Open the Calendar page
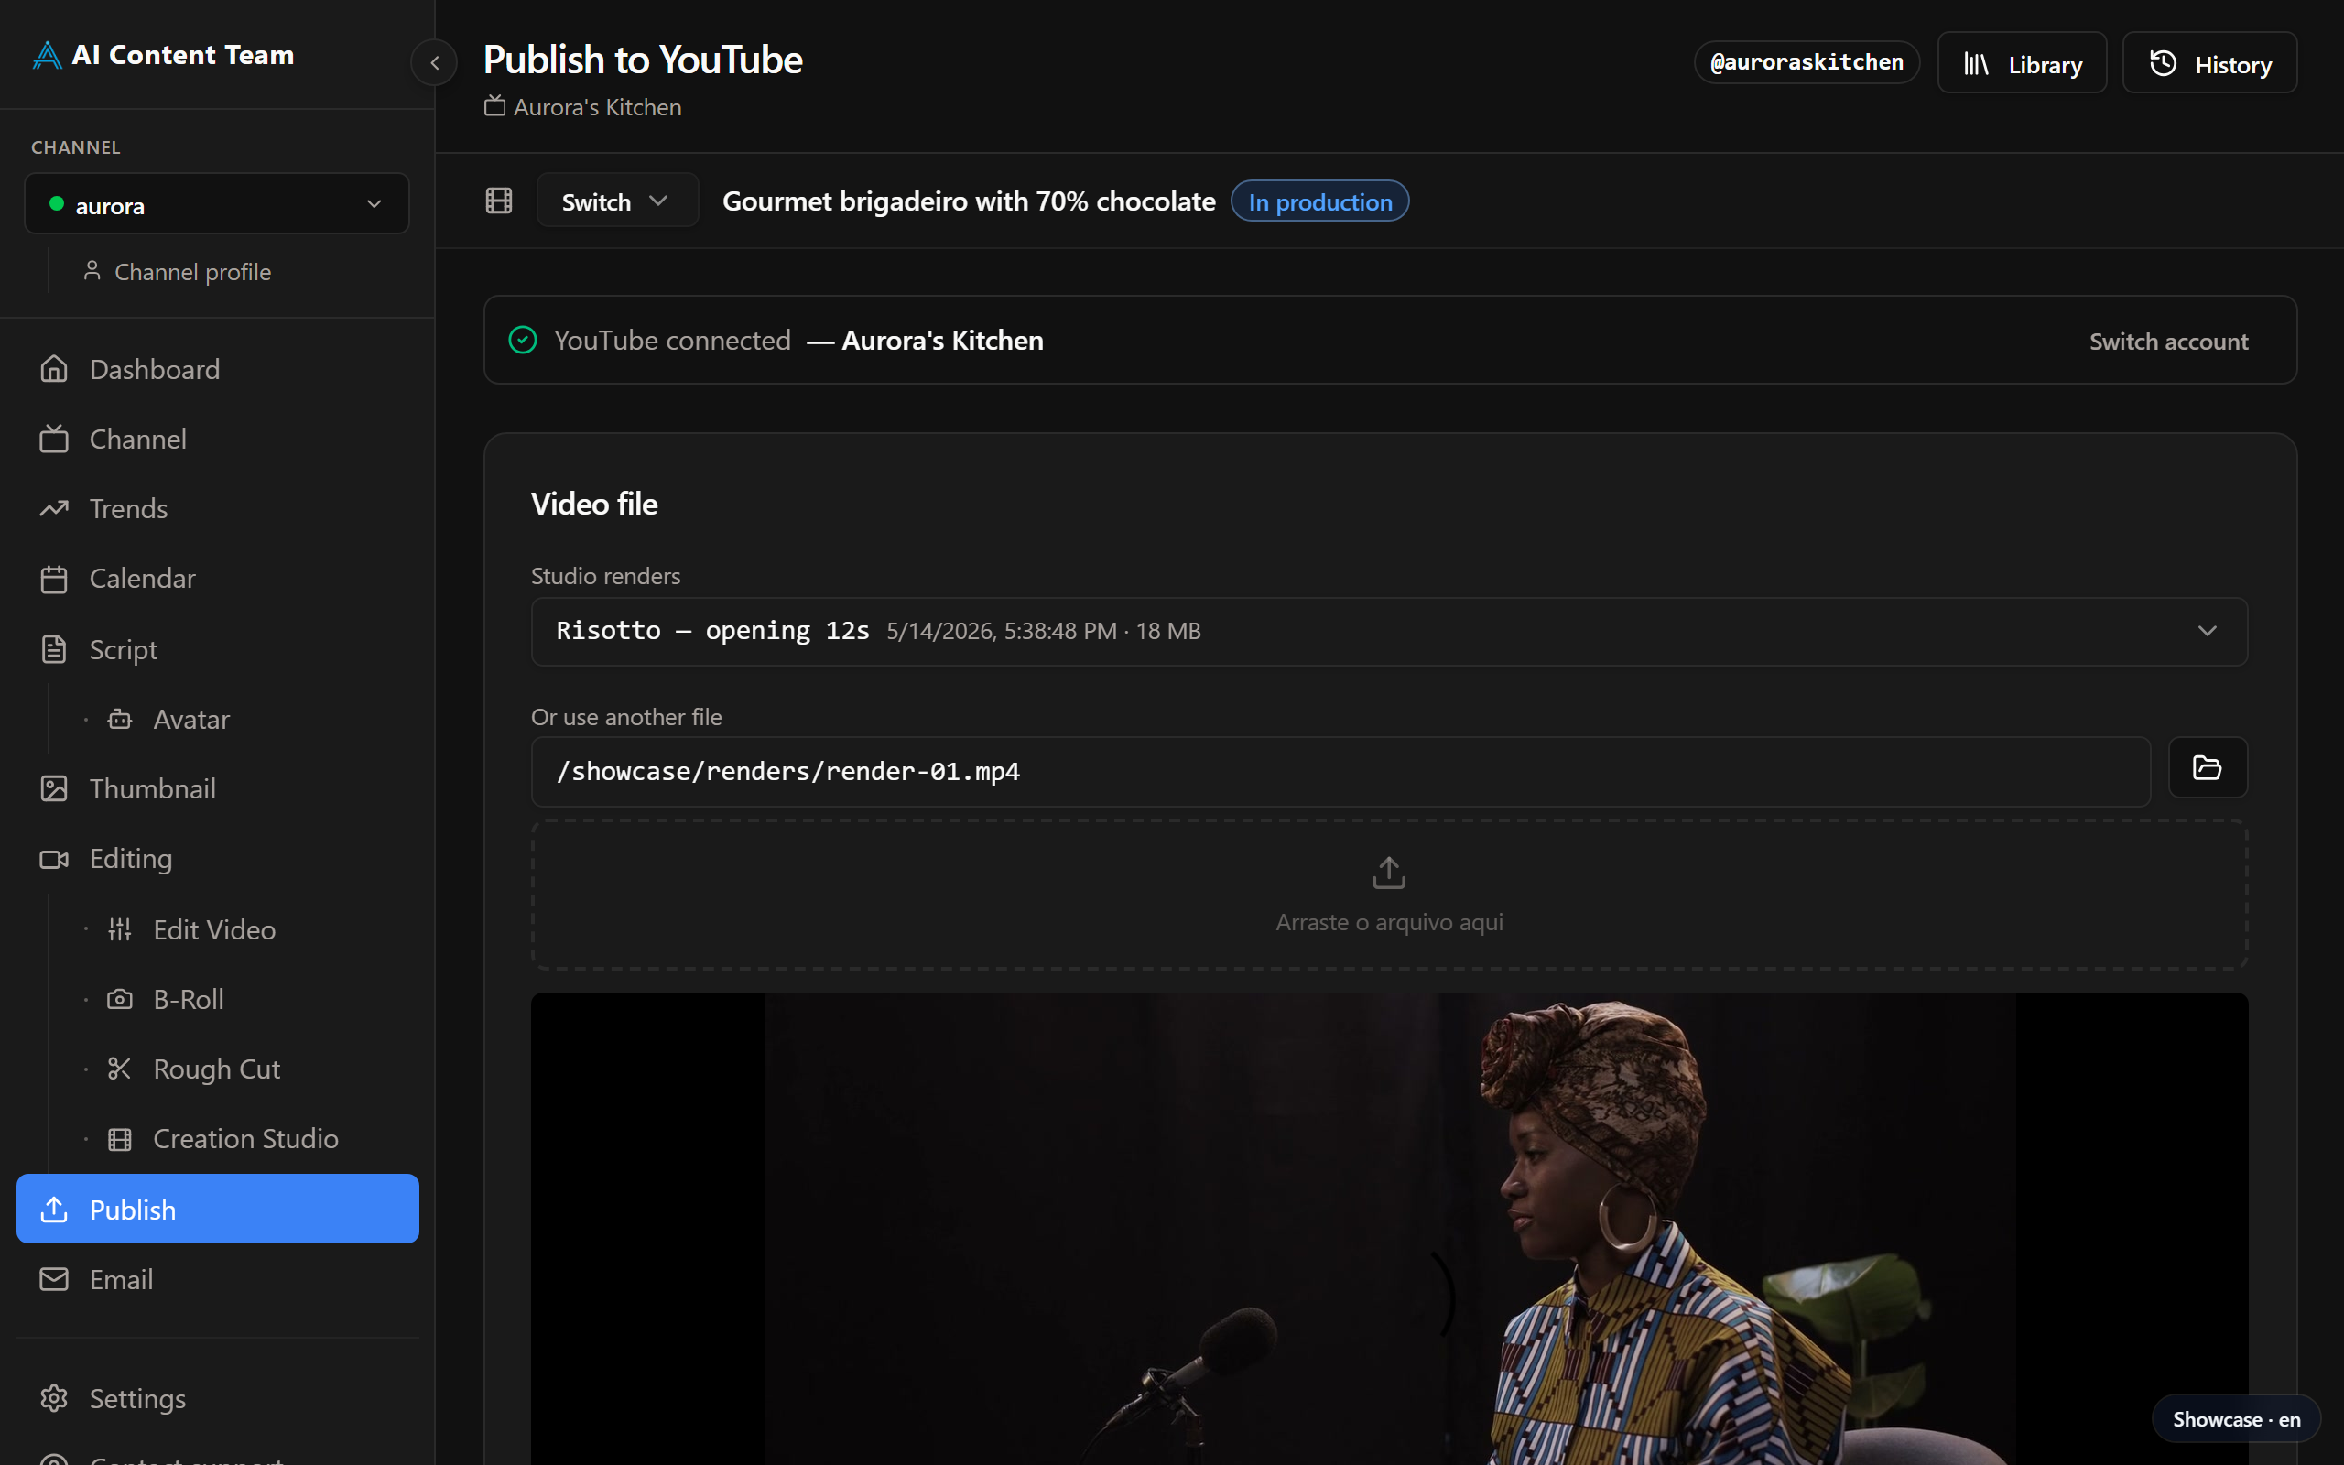The height and width of the screenshot is (1465, 2344). pyautogui.click(x=217, y=579)
